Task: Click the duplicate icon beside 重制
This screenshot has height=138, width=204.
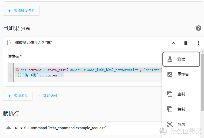Action: coord(170,94)
